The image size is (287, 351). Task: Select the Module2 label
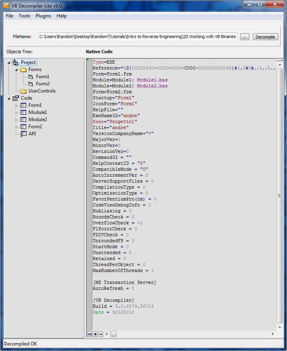click(x=38, y=120)
